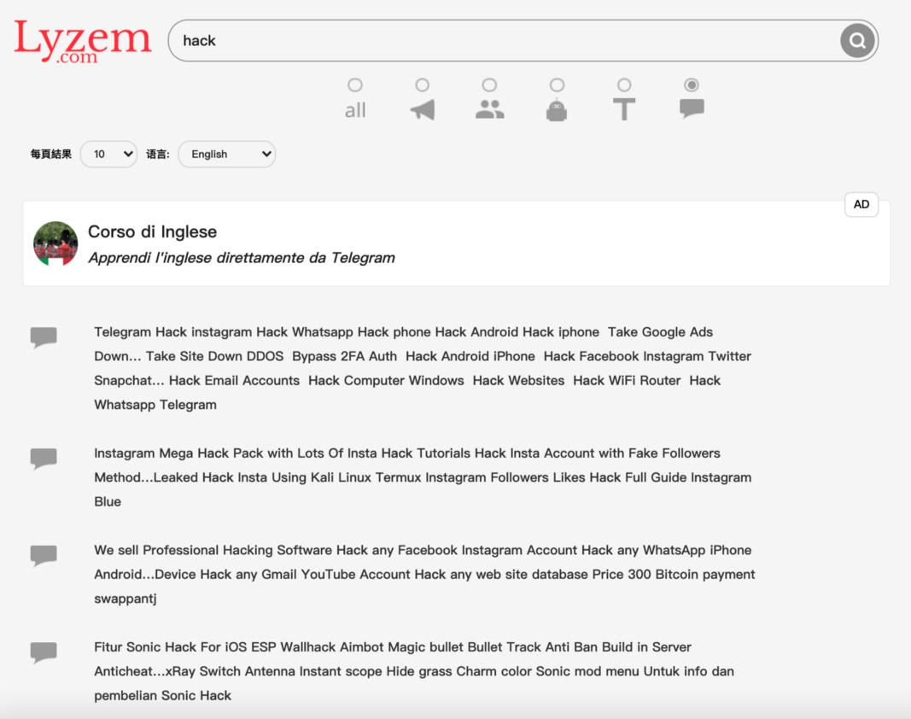Select the messages radio button above speech bubble
911x719 pixels.
(692, 85)
